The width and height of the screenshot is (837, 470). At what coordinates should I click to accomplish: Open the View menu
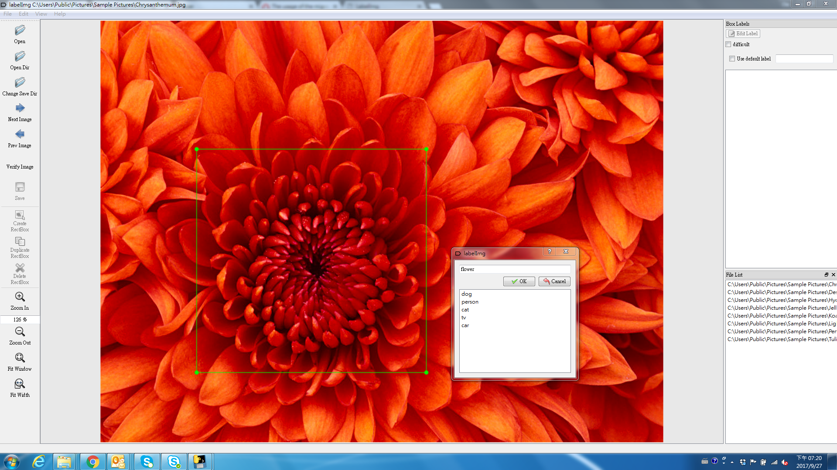(x=41, y=14)
